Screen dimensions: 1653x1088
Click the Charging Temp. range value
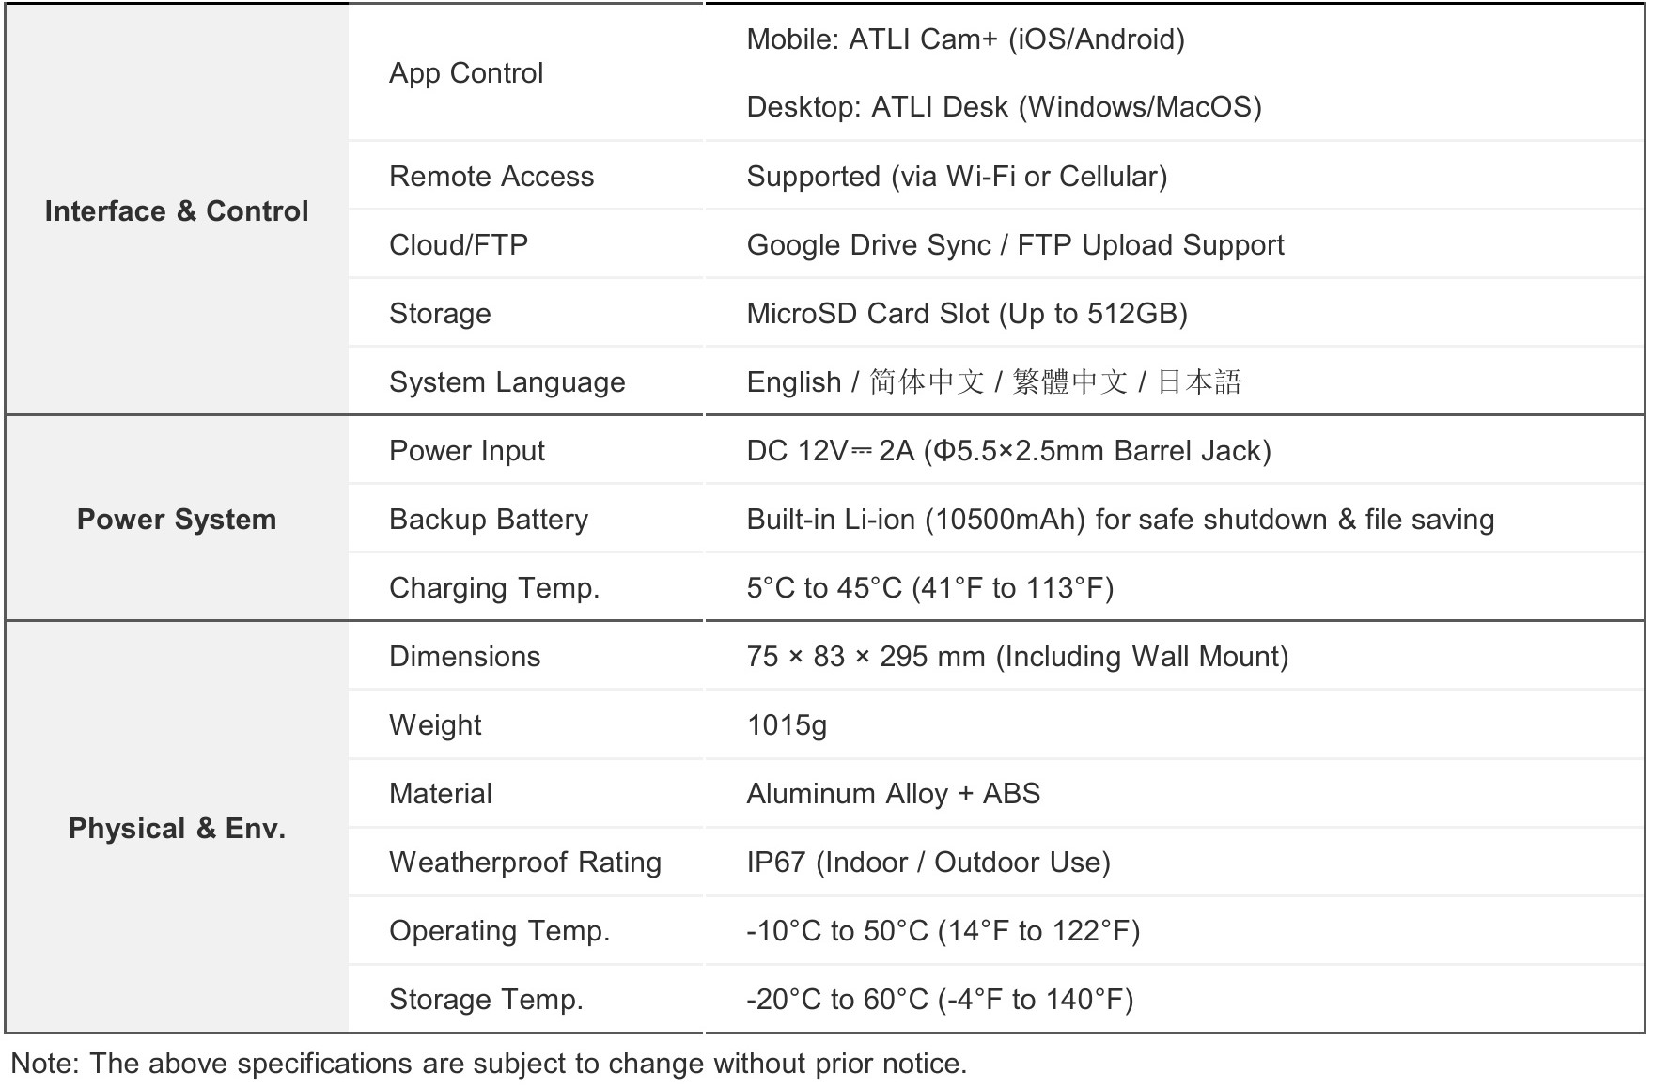[x=930, y=588]
